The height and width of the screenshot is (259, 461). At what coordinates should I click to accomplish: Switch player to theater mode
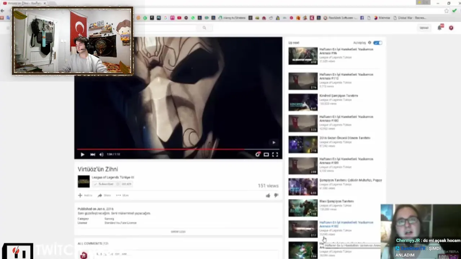pos(266,154)
